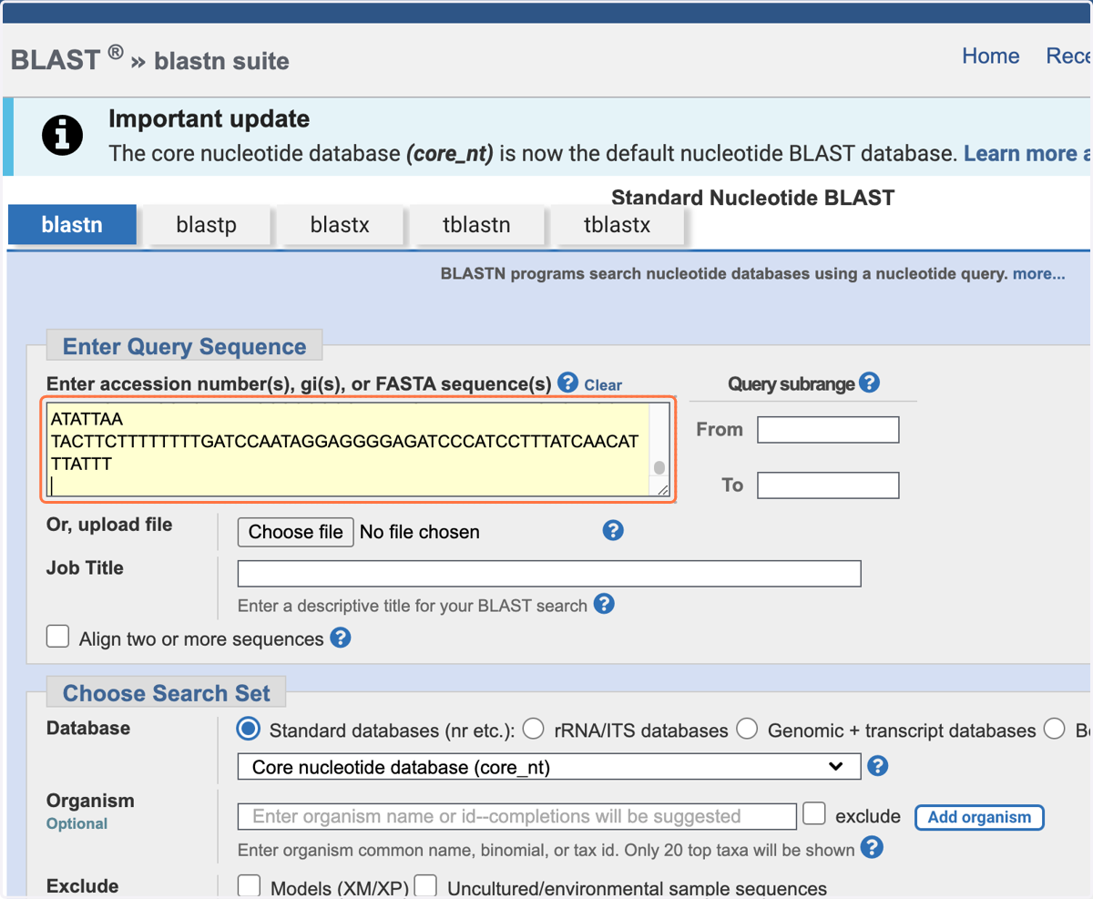1093x899 pixels.
Task: Click the Add organism button
Action: pyautogui.click(x=979, y=817)
